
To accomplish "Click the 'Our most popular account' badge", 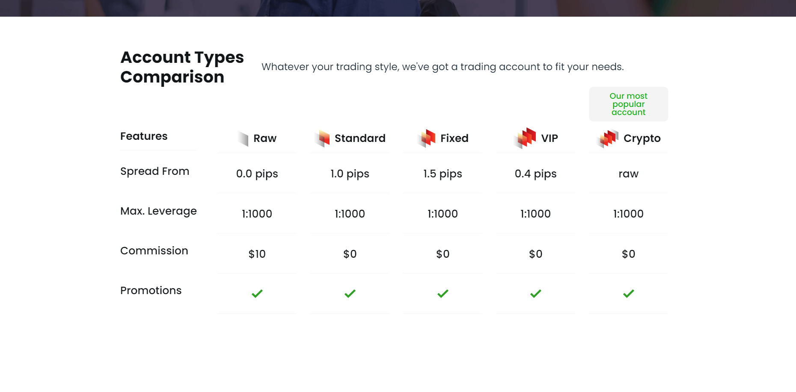I will (x=628, y=104).
